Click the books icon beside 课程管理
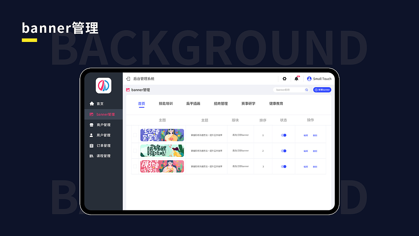This screenshot has width=419, height=236. point(92,156)
